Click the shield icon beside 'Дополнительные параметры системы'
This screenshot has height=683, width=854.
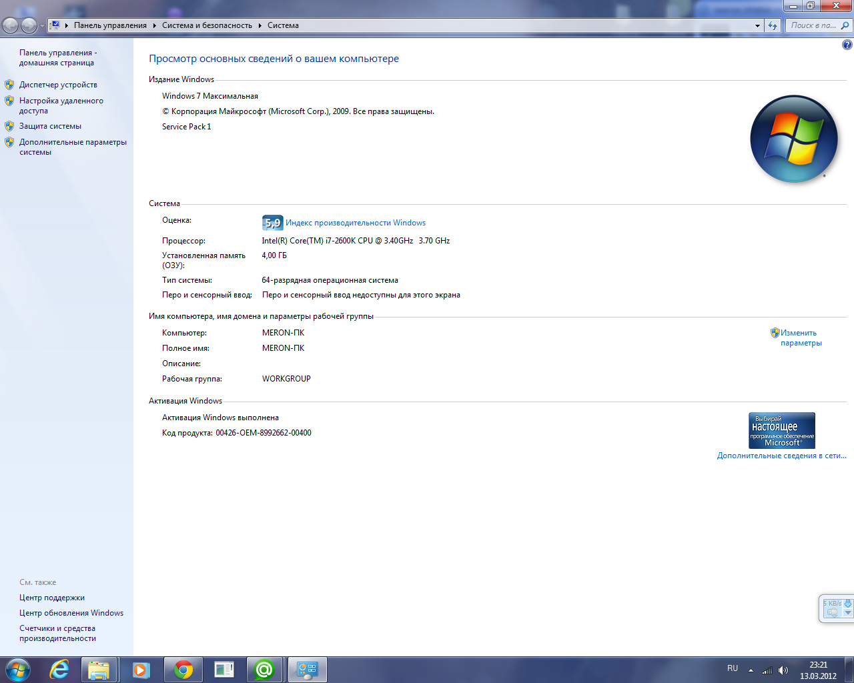9,142
